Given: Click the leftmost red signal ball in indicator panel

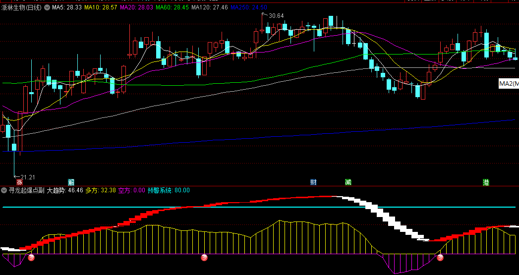Looking at the screenshot, I should click(x=31, y=258).
